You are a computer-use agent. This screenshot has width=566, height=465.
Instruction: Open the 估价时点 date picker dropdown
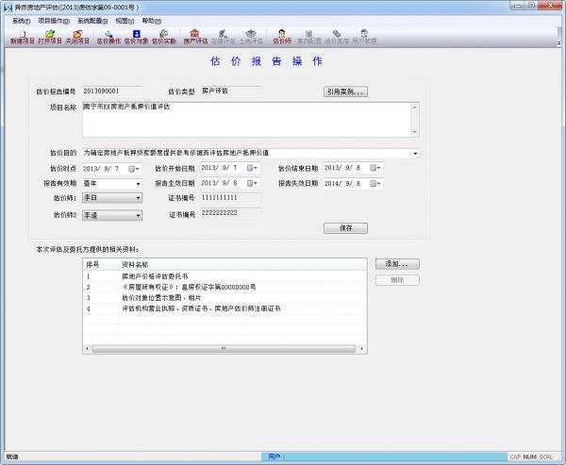(x=134, y=169)
